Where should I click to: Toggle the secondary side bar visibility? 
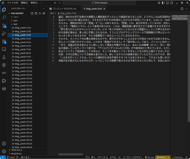[172, 3]
